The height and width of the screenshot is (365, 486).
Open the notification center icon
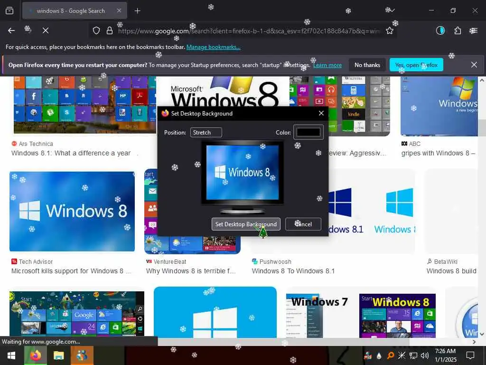click(x=470, y=355)
